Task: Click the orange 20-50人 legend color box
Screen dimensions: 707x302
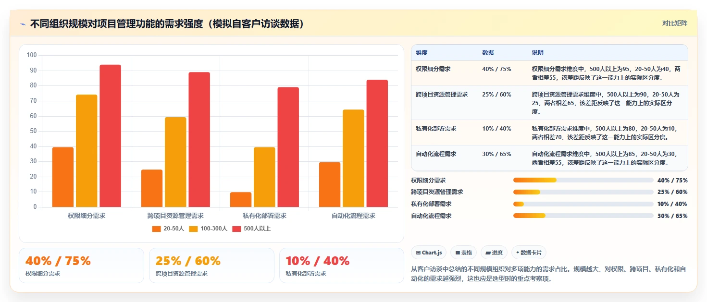Action: (157, 229)
